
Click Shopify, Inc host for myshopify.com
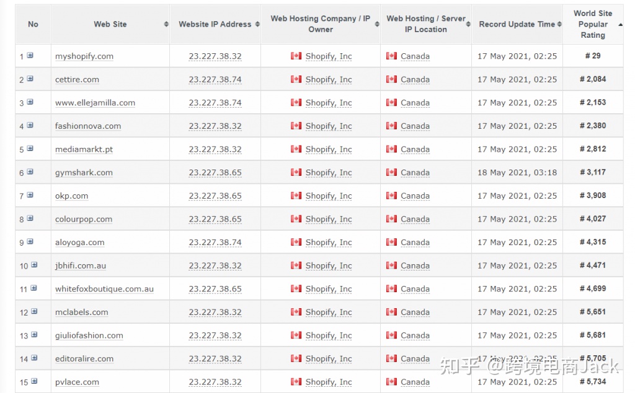coord(329,56)
